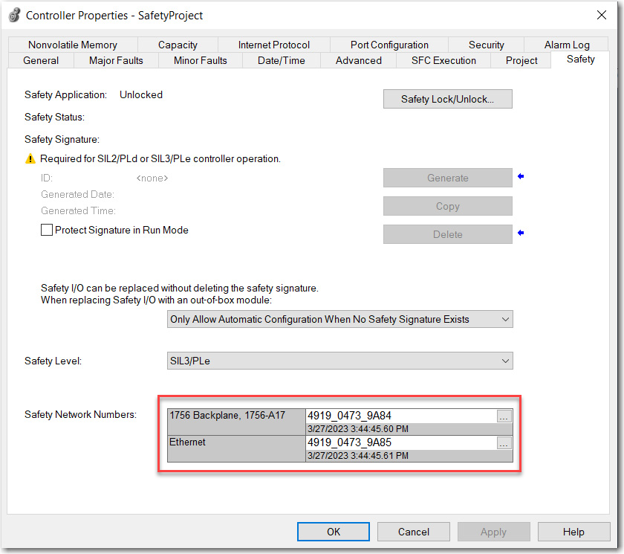Open the Date/Time tab
Viewport: 624px width, 554px height.
point(281,60)
